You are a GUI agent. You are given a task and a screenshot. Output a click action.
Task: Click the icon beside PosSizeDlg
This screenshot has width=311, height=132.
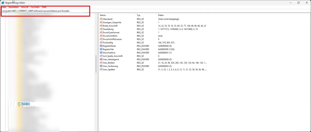tap(101, 43)
